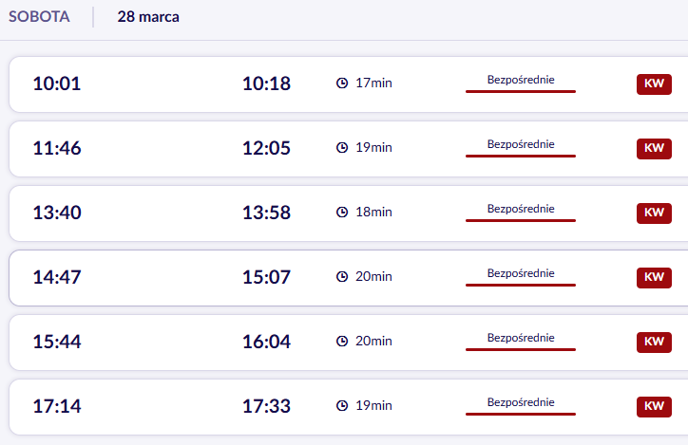Click the 12:05 arrival time

click(266, 148)
